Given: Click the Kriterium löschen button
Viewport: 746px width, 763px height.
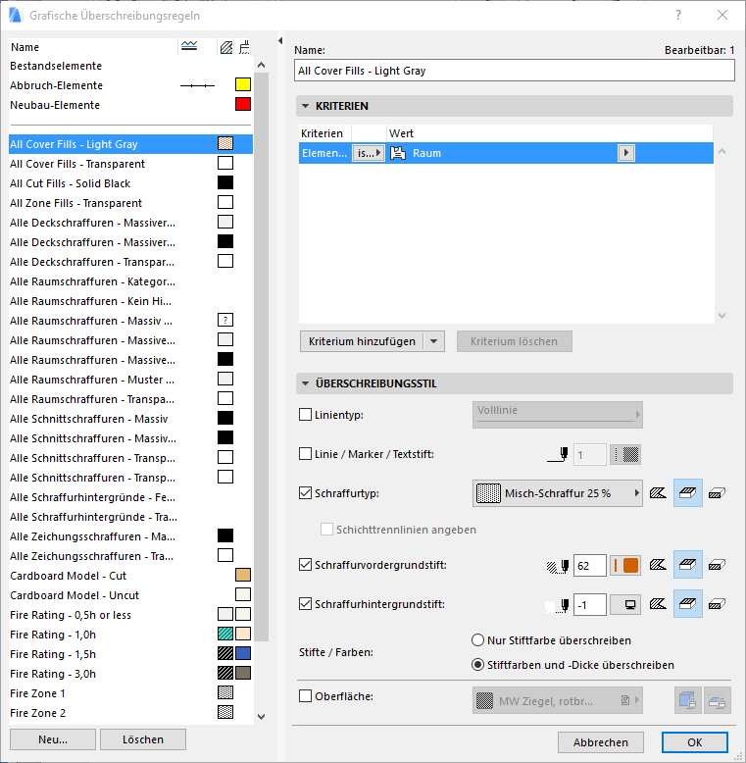Looking at the screenshot, I should click(514, 341).
